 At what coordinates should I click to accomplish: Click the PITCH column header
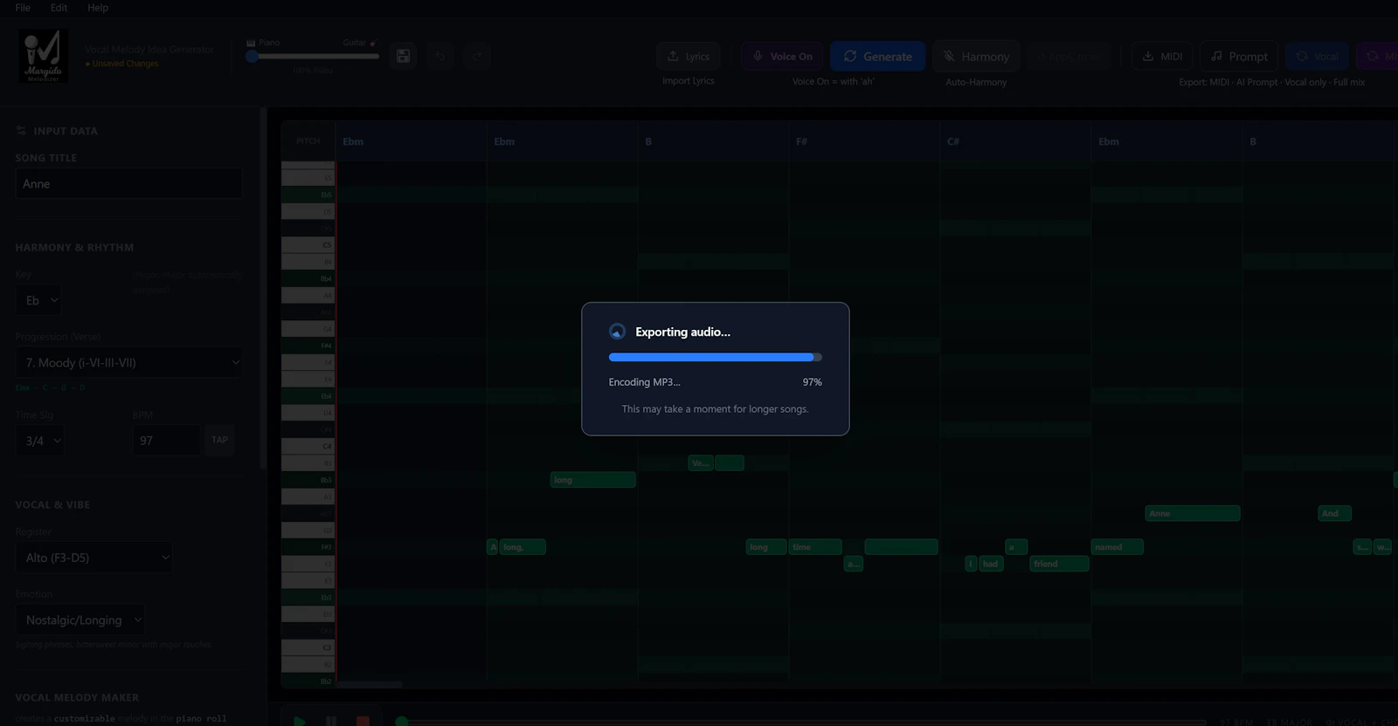point(308,140)
